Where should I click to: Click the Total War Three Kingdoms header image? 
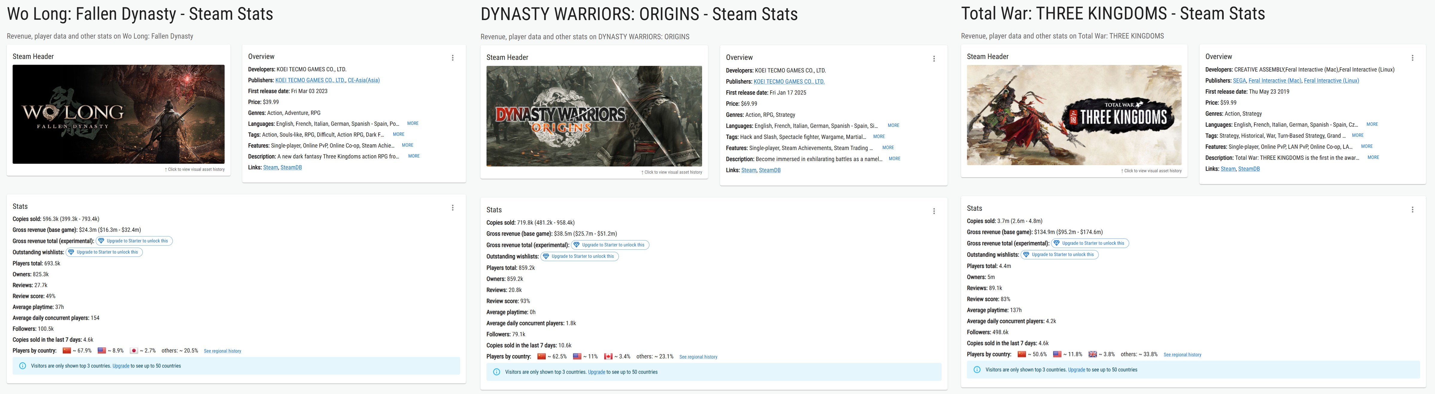click(1074, 115)
